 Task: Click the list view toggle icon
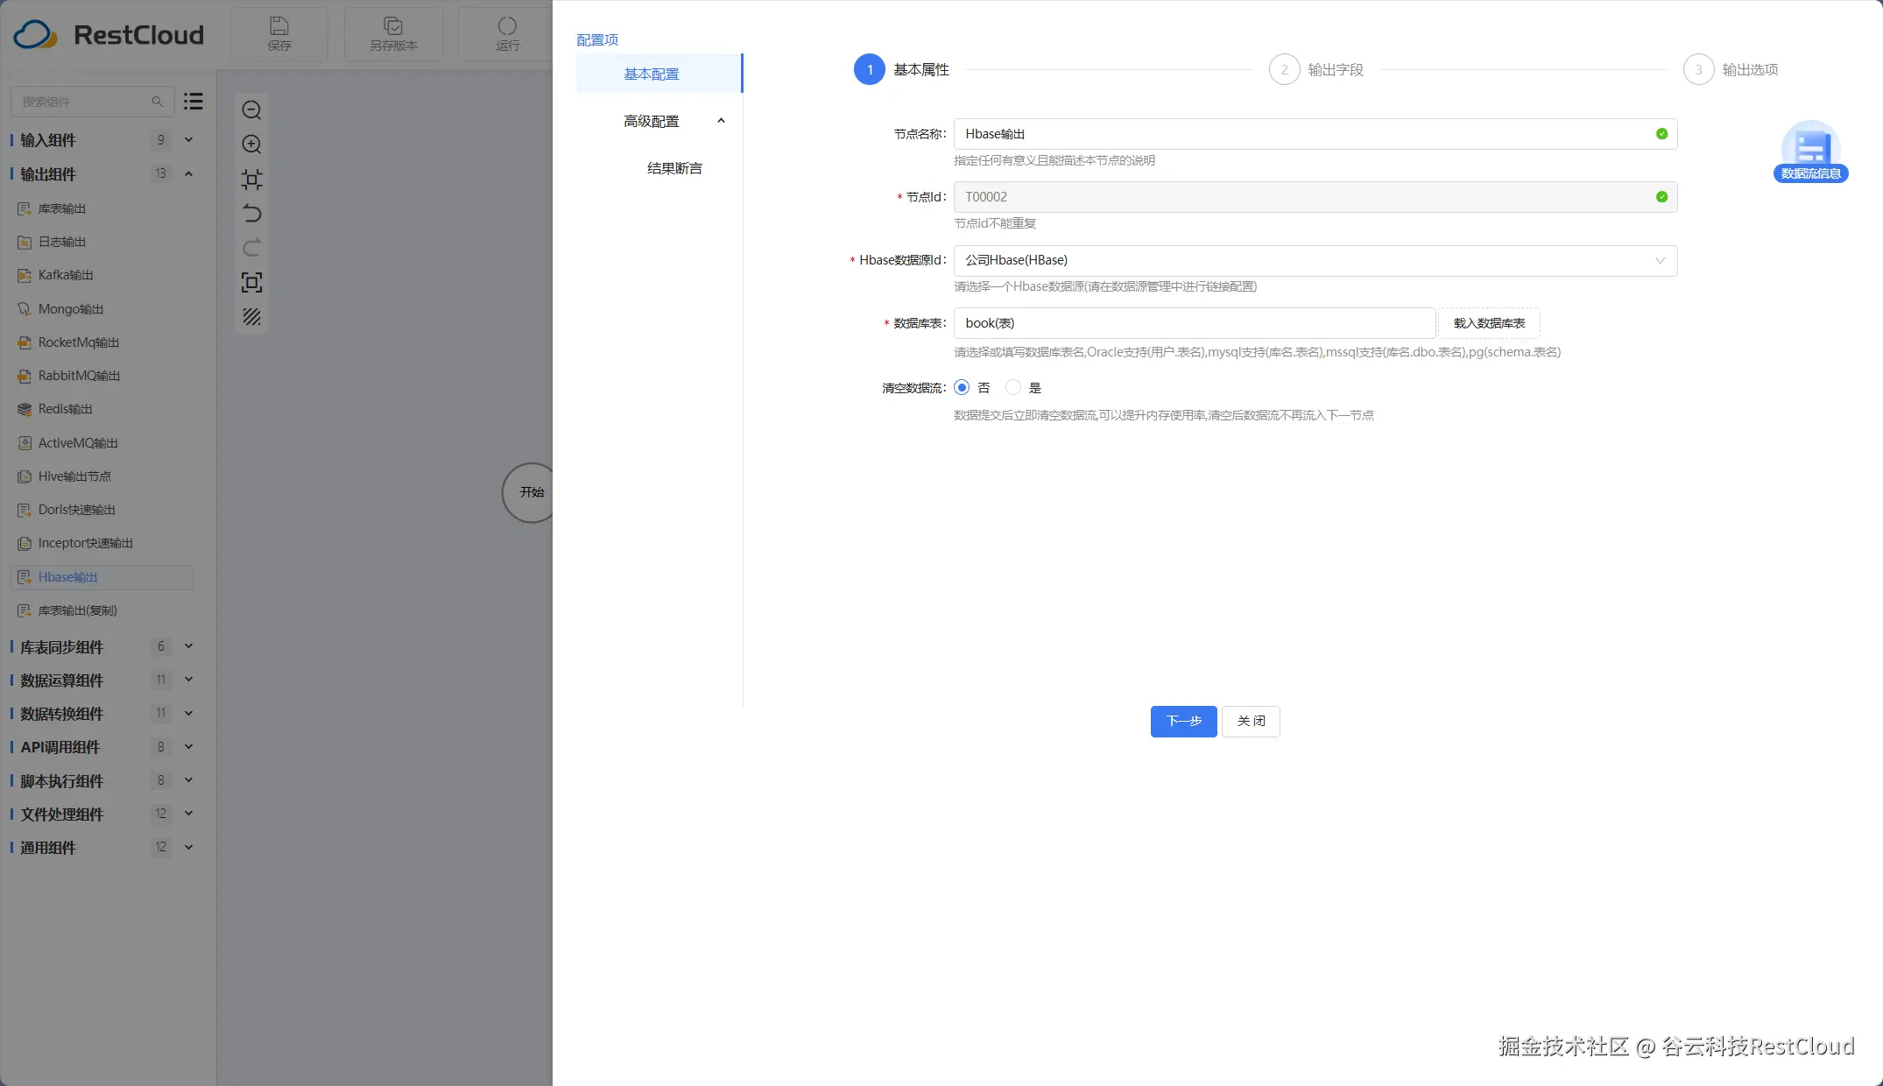click(x=194, y=102)
